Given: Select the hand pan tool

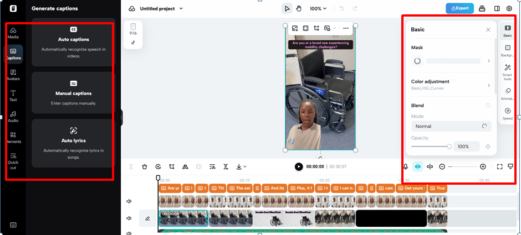Looking at the screenshot, I should (x=298, y=8).
